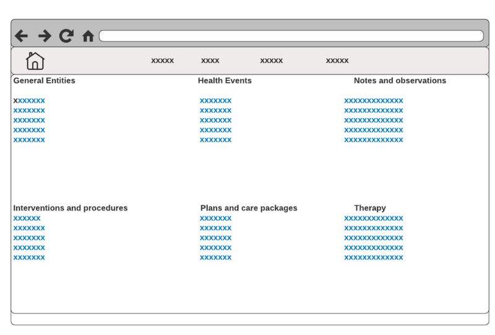This screenshot has height=335, width=495.
Task: Click the browser forward arrow
Action: click(45, 36)
